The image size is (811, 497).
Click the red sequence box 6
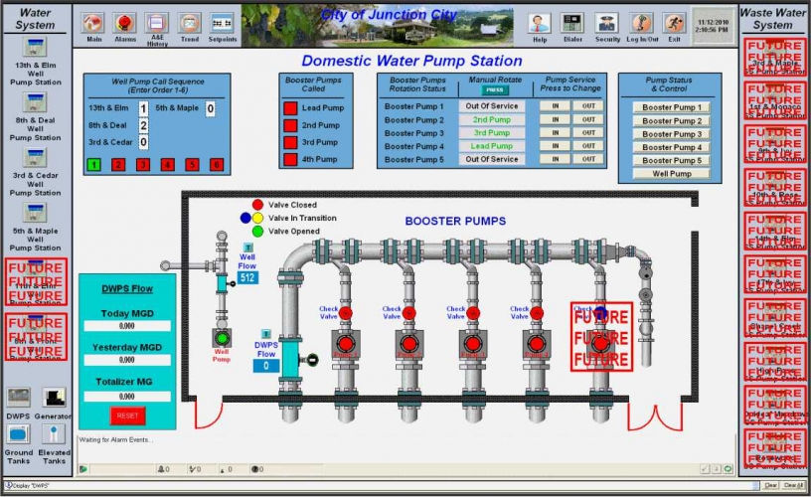pyautogui.click(x=217, y=165)
